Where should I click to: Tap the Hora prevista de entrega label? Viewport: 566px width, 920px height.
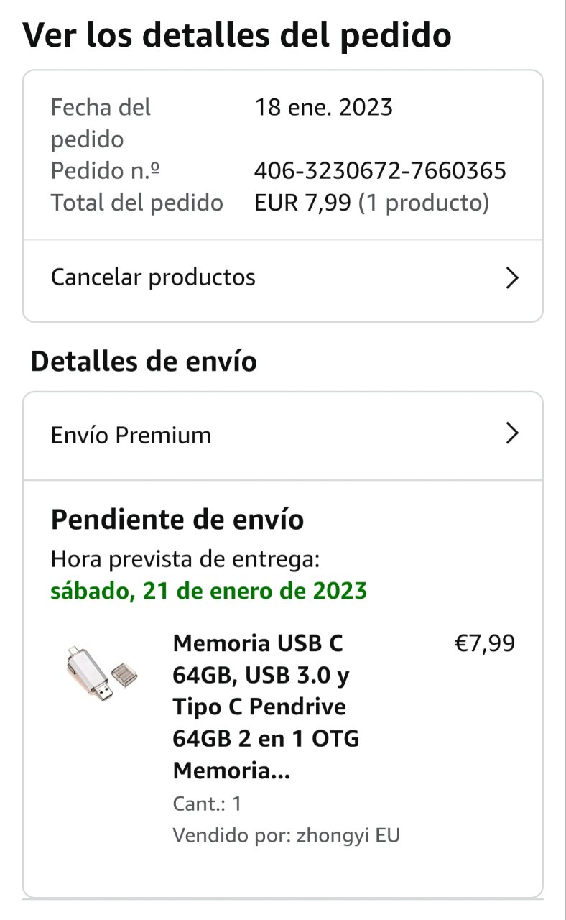pos(185,558)
